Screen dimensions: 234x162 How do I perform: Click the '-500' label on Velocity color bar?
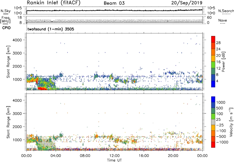[221, 136]
